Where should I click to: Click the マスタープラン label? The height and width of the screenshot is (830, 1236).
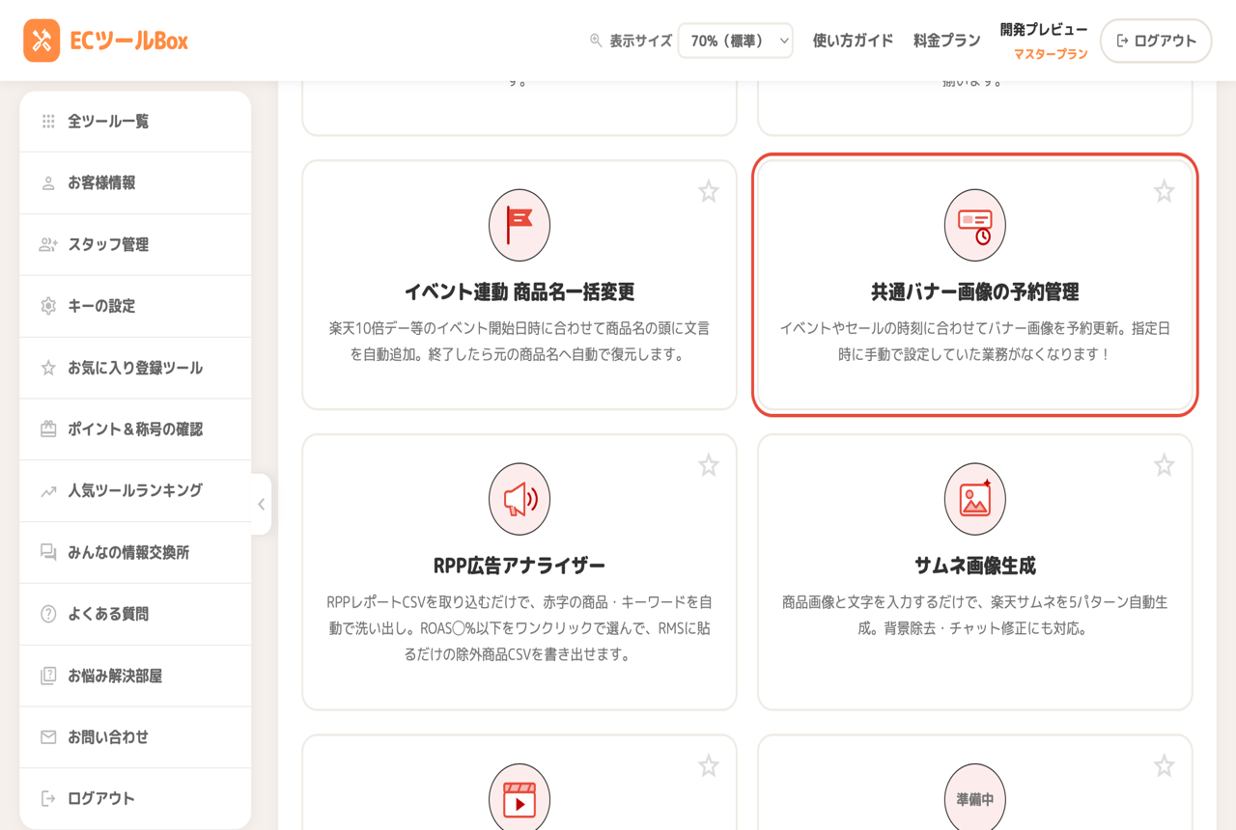pos(1051,54)
